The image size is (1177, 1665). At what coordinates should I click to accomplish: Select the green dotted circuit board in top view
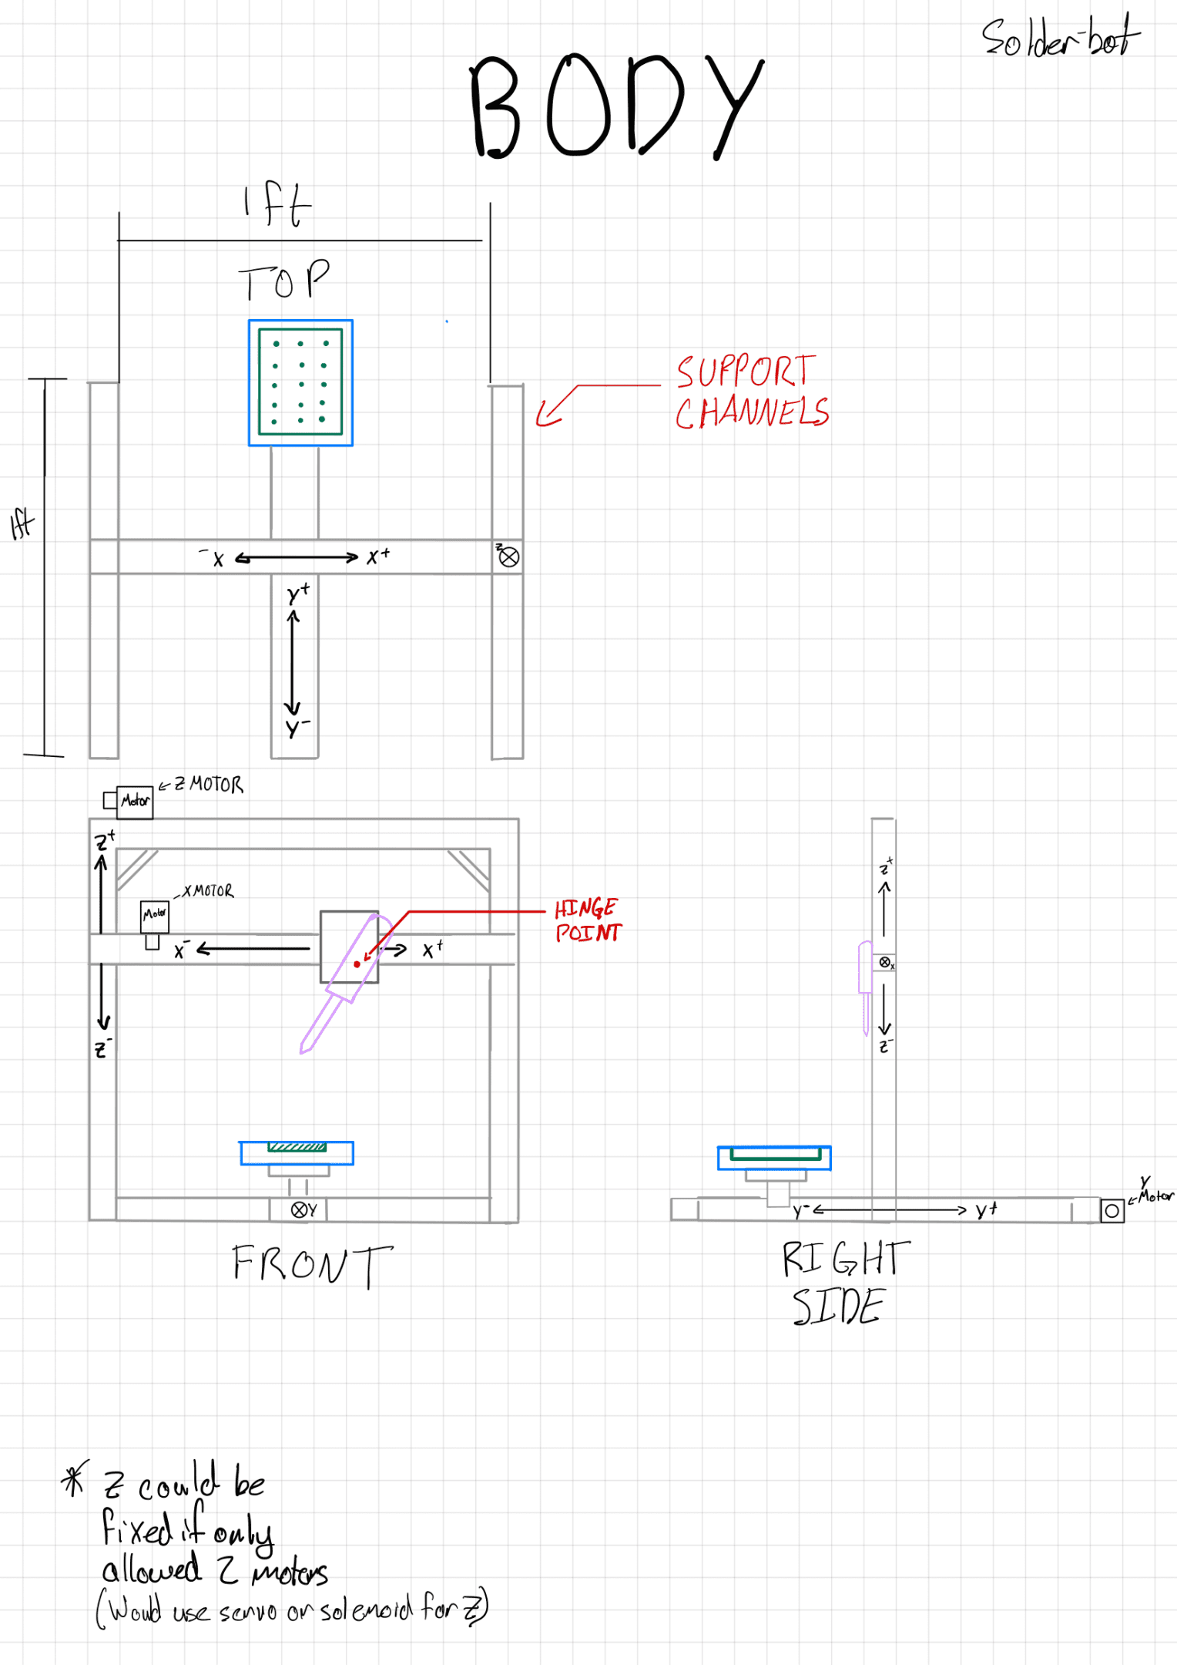click(300, 382)
